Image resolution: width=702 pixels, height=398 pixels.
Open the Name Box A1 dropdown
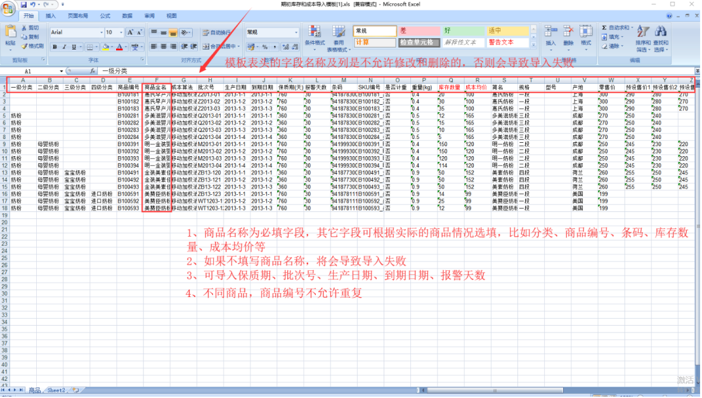click(62, 71)
